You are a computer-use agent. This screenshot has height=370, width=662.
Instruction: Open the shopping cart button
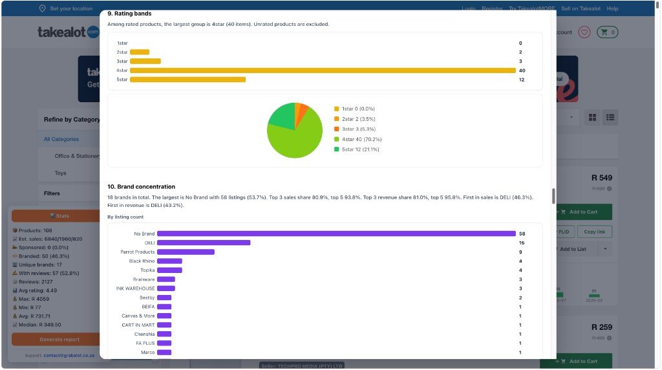608,32
